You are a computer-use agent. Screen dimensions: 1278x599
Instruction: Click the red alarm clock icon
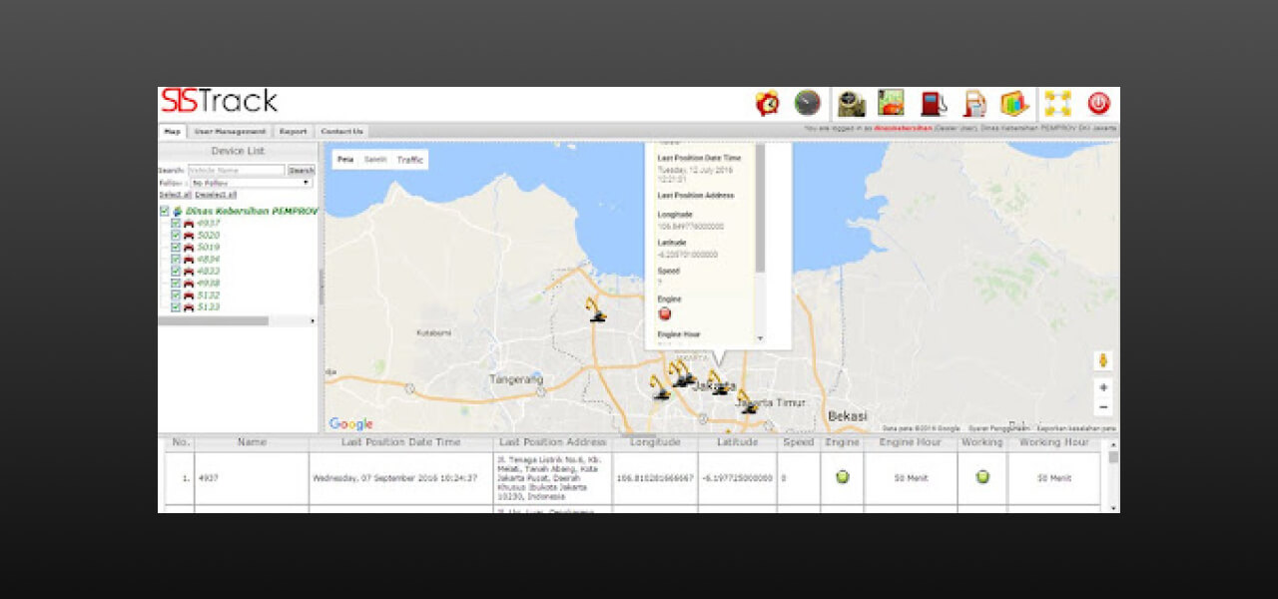pos(767,103)
